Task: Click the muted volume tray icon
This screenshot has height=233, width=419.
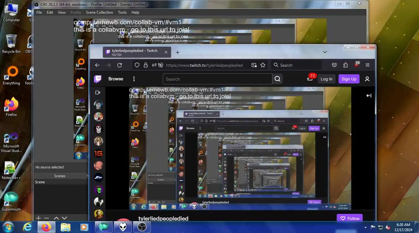Action: (x=388, y=227)
